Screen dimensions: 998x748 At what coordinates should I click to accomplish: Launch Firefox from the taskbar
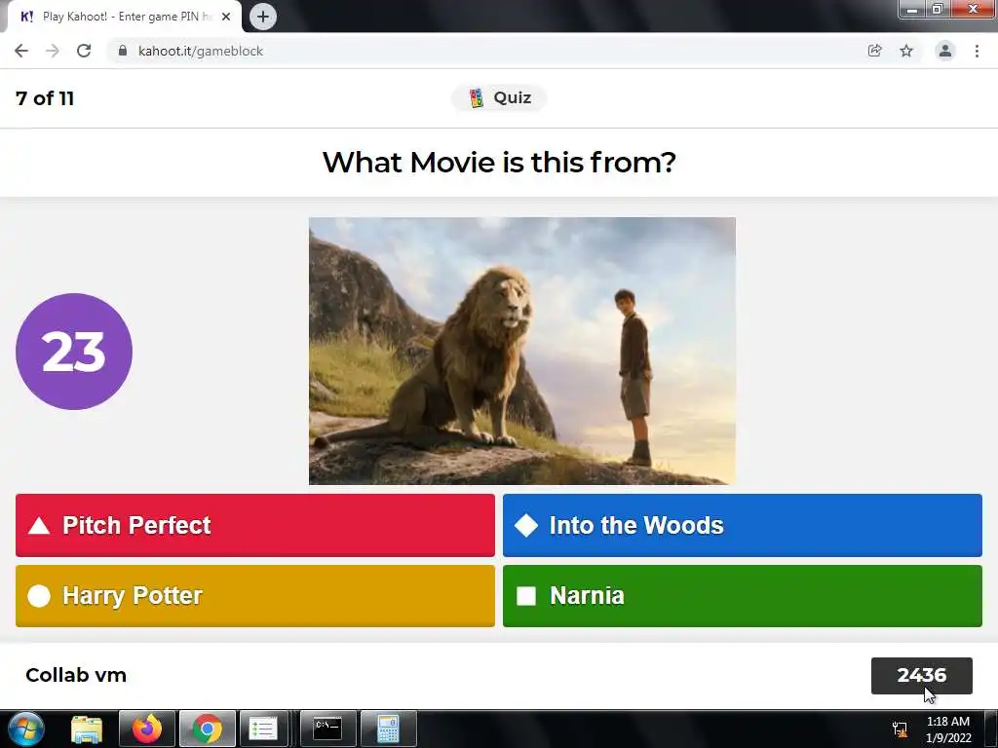pyautogui.click(x=147, y=729)
